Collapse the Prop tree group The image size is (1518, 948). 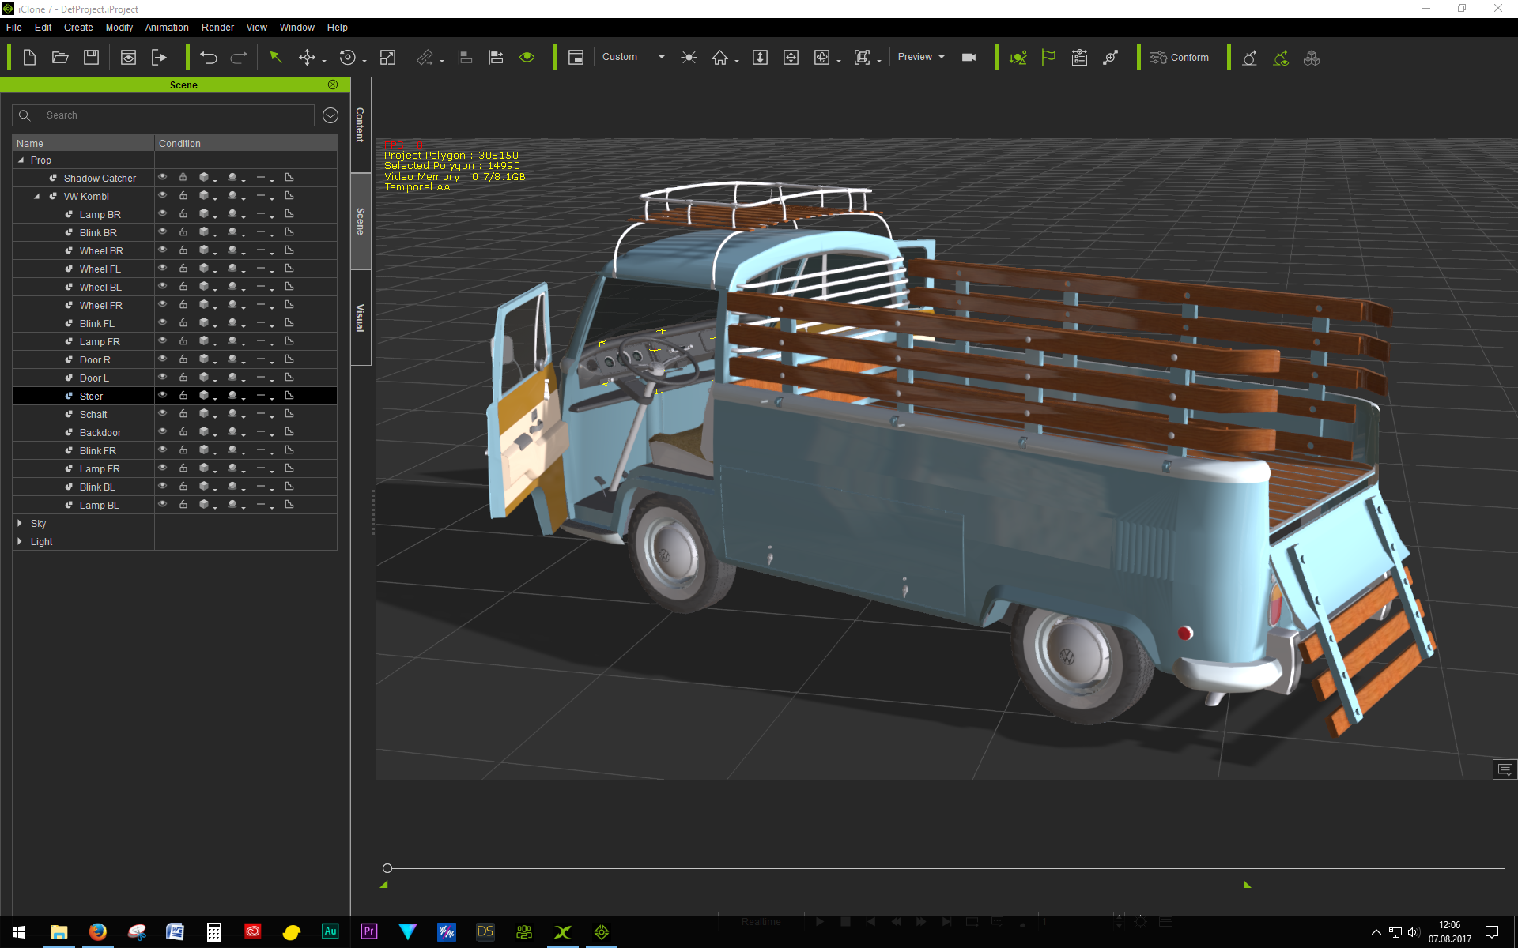click(x=21, y=160)
